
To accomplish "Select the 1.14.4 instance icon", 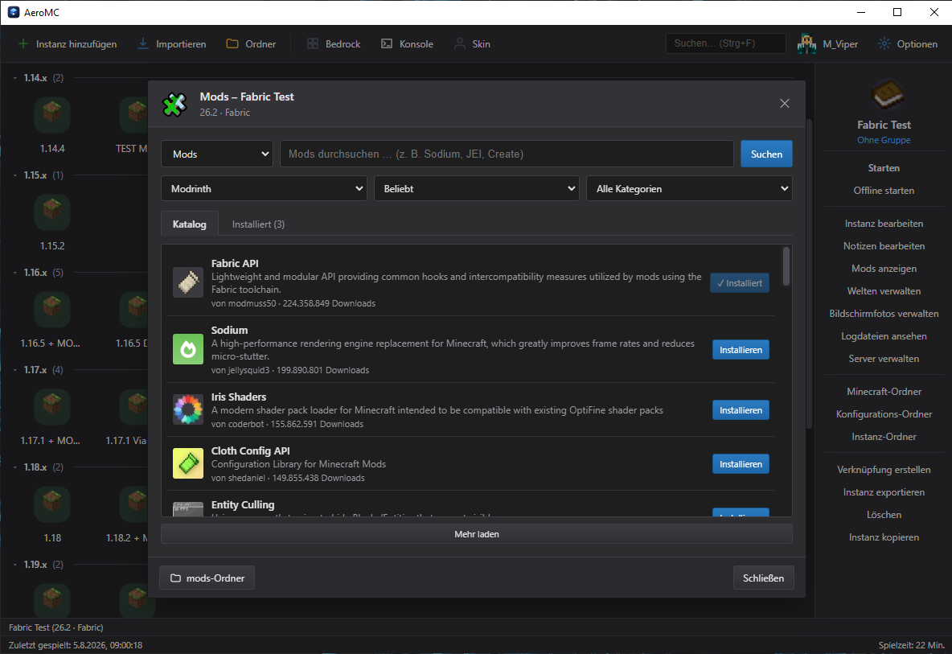I will (52, 115).
